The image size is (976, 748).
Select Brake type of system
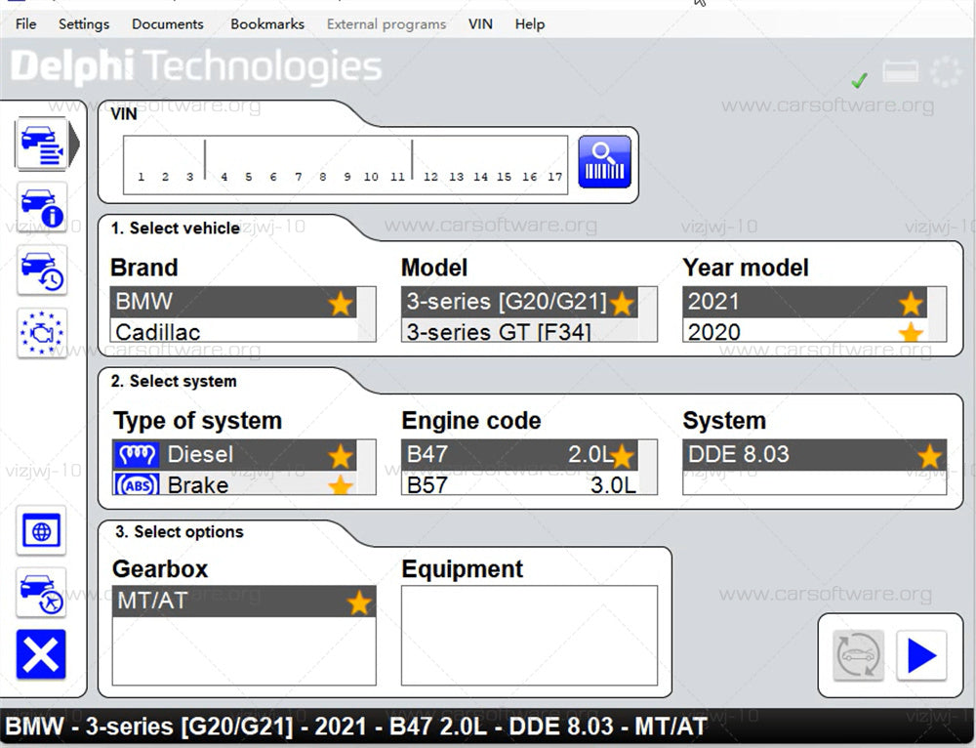point(234,484)
